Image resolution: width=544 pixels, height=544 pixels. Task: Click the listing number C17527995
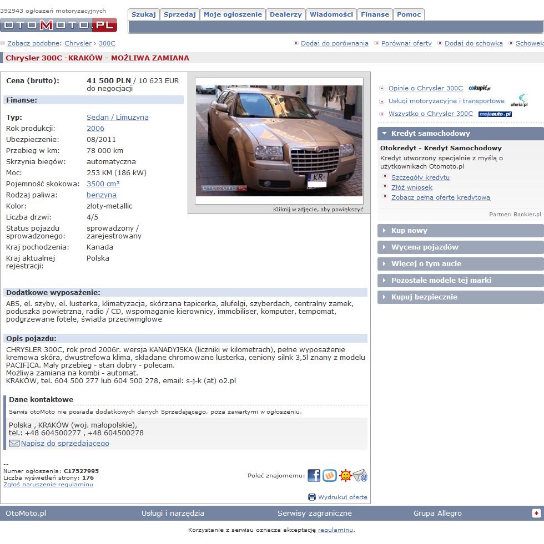click(x=81, y=471)
